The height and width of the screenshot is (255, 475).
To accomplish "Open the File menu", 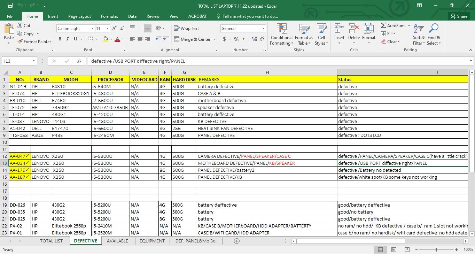I will (x=10, y=16).
